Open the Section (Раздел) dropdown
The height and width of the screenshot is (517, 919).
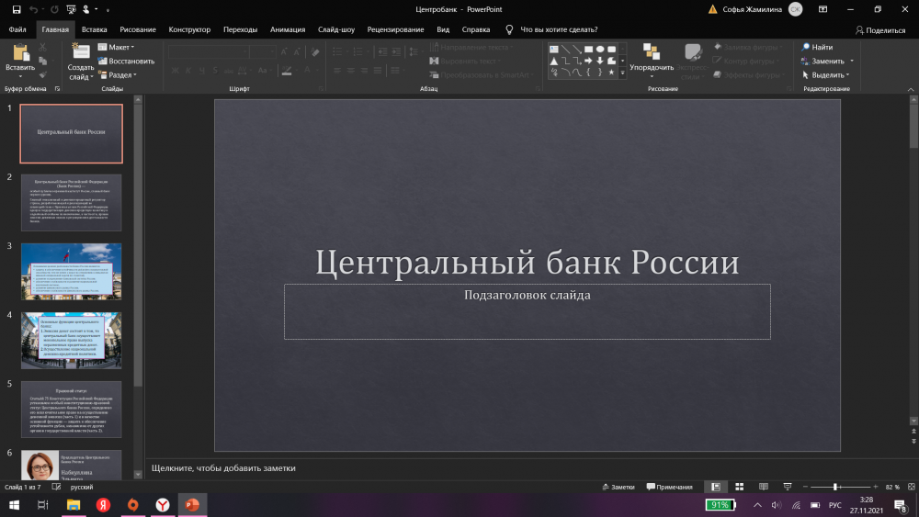(119, 75)
